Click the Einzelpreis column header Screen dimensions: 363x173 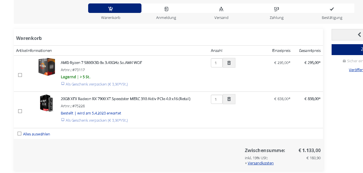(281, 50)
